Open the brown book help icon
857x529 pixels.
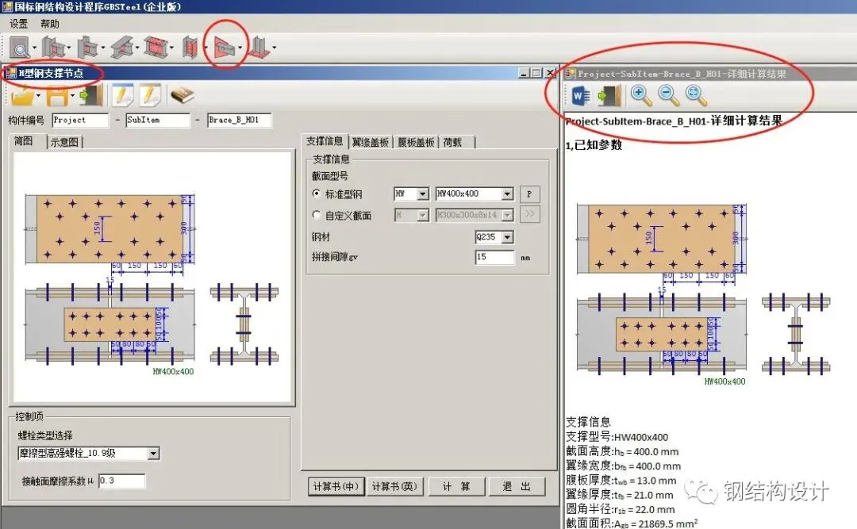tap(182, 96)
